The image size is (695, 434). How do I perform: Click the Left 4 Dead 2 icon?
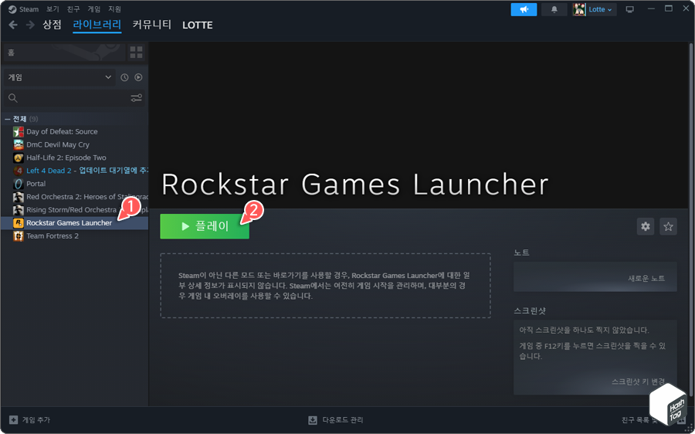tap(19, 171)
